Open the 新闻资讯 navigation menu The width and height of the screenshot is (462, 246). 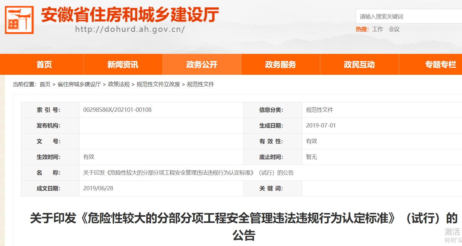point(123,64)
